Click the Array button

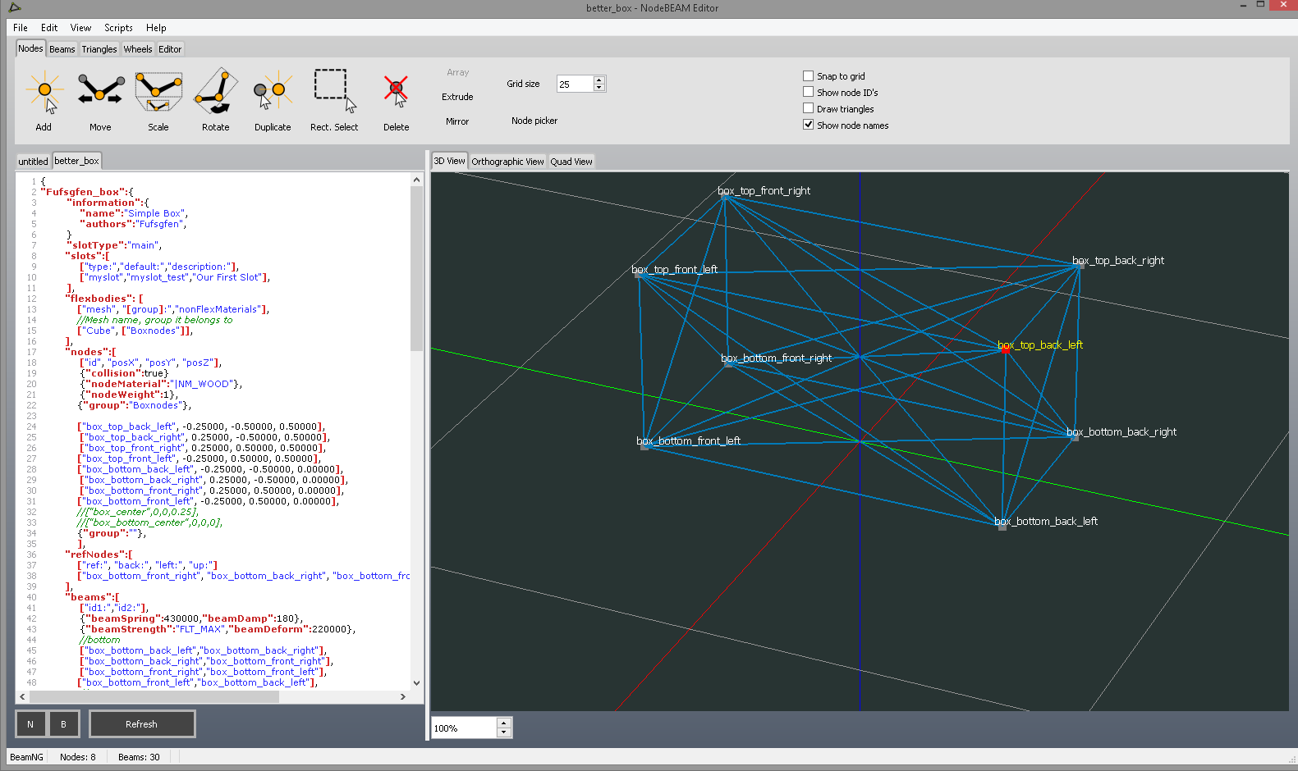[457, 73]
